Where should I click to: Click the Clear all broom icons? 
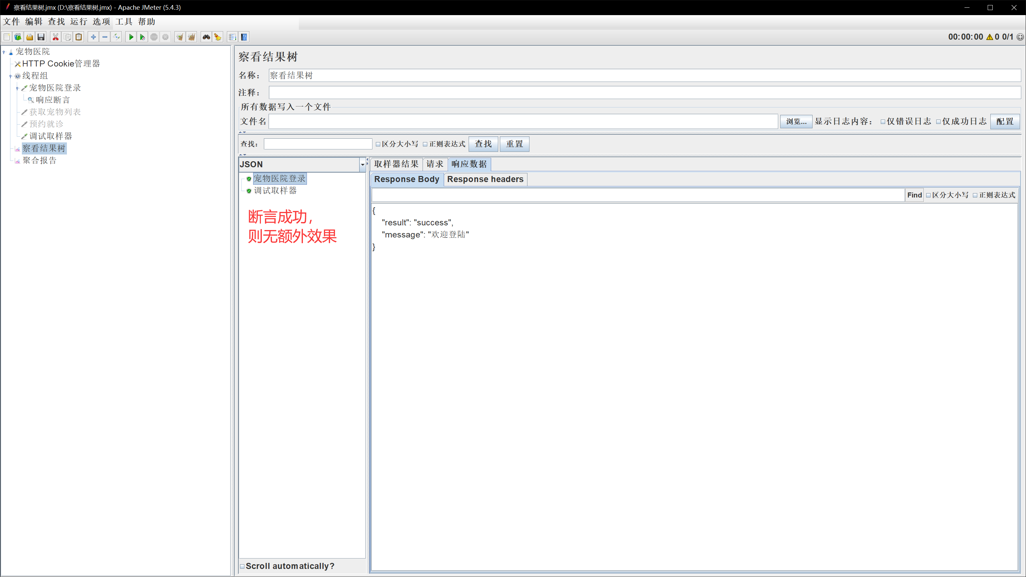[192, 37]
